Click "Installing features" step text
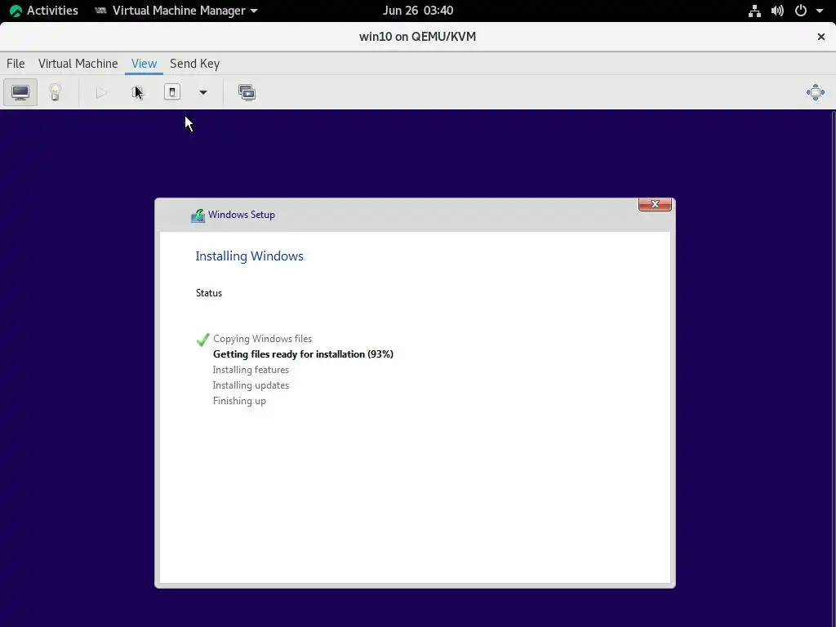The height and width of the screenshot is (627, 836). pyautogui.click(x=251, y=370)
